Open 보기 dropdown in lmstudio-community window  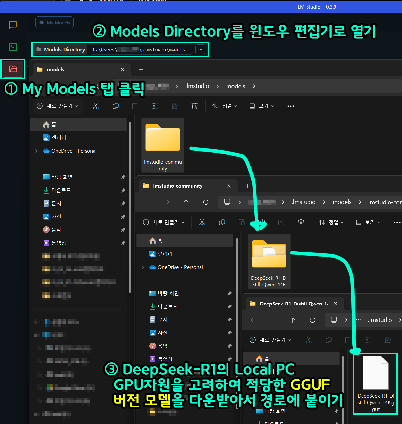click(x=368, y=222)
